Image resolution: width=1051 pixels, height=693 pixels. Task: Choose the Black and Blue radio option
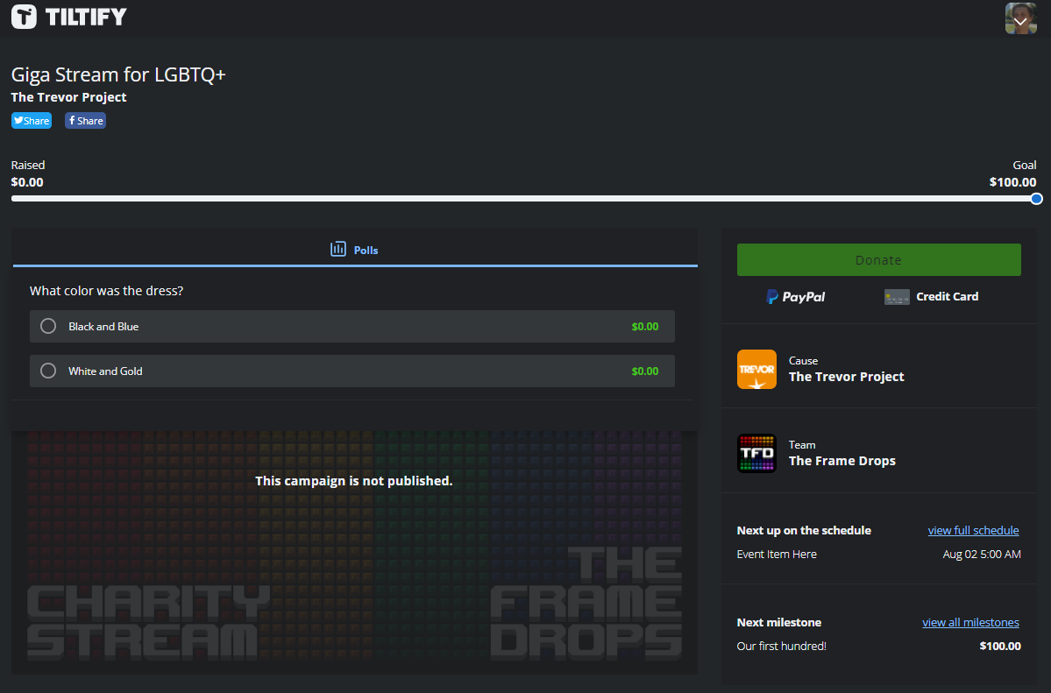point(48,327)
